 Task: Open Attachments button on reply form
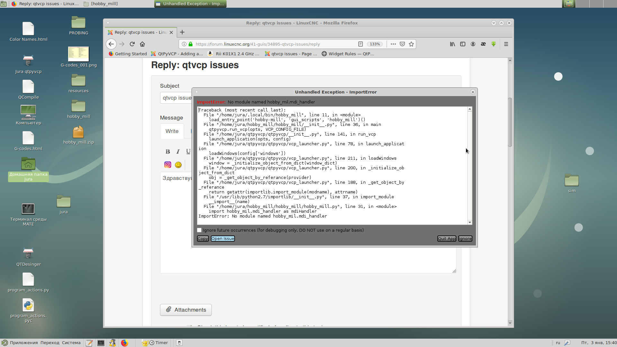[186, 310]
